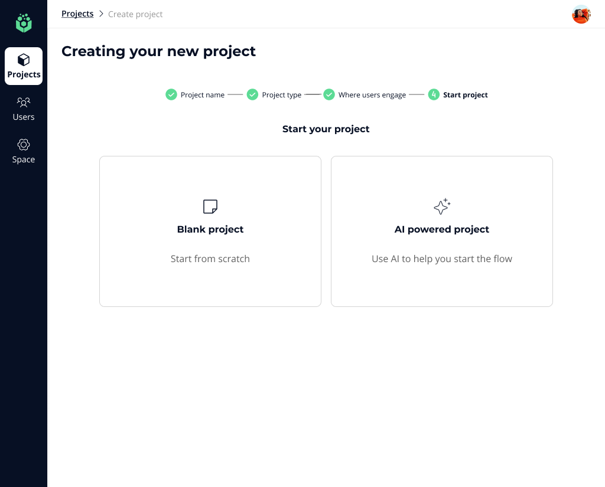605x487 pixels.
Task: Click the Start project step label
Action: click(x=466, y=95)
